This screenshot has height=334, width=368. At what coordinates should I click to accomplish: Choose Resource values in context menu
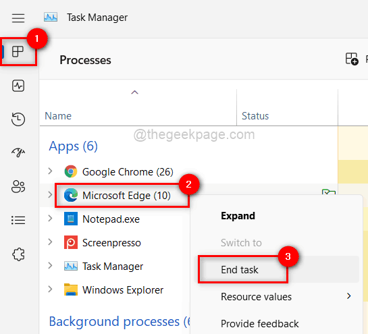pyautogui.click(x=277, y=296)
